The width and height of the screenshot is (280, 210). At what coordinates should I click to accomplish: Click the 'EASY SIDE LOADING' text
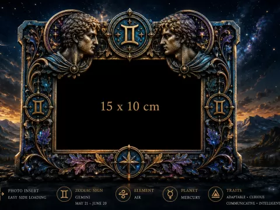tap(27, 197)
